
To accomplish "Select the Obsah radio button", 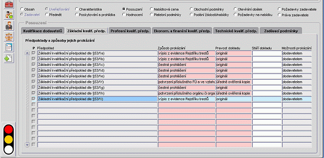I will click(x=22, y=9).
